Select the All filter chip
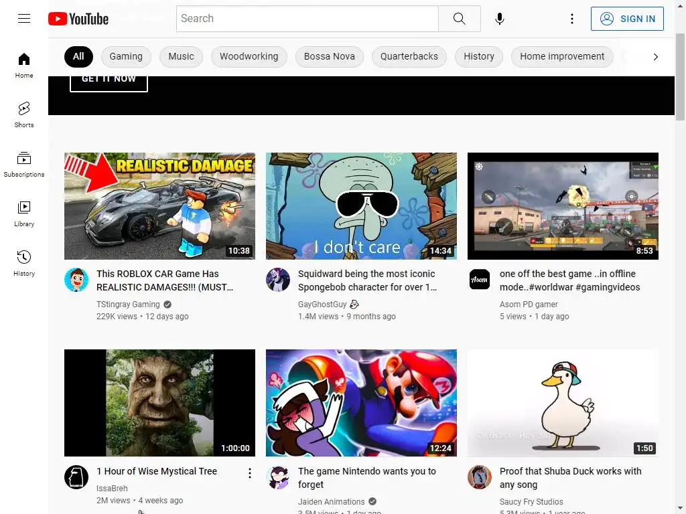Screen dimensions: 686x514 (78, 57)
